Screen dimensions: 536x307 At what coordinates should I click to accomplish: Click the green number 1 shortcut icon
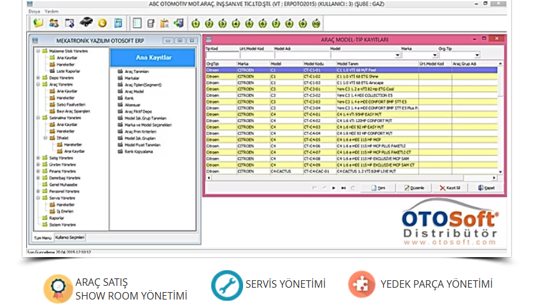point(194,24)
